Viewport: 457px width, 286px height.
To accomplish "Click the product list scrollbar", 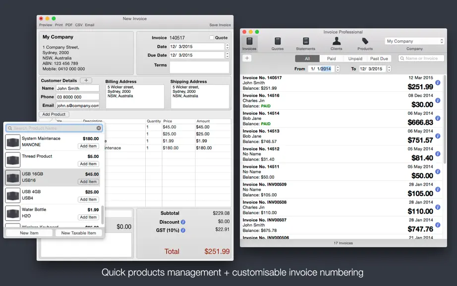I will point(102,215).
